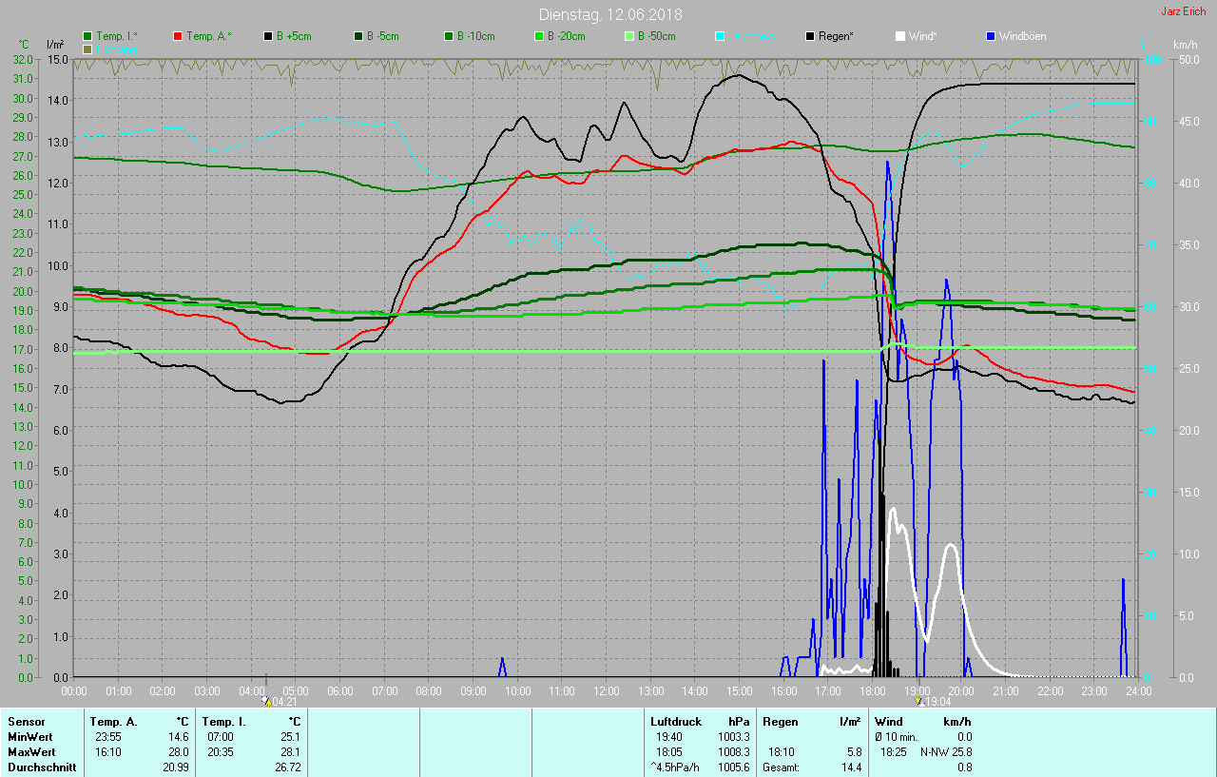This screenshot has height=777, width=1217.
Task: Click the red Temp. A. legend swatch
Action: click(x=178, y=36)
